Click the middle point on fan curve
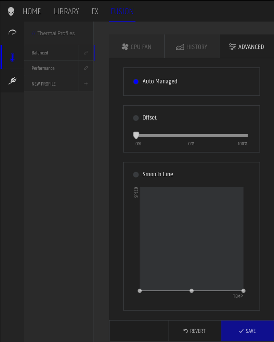 [x=192, y=291]
